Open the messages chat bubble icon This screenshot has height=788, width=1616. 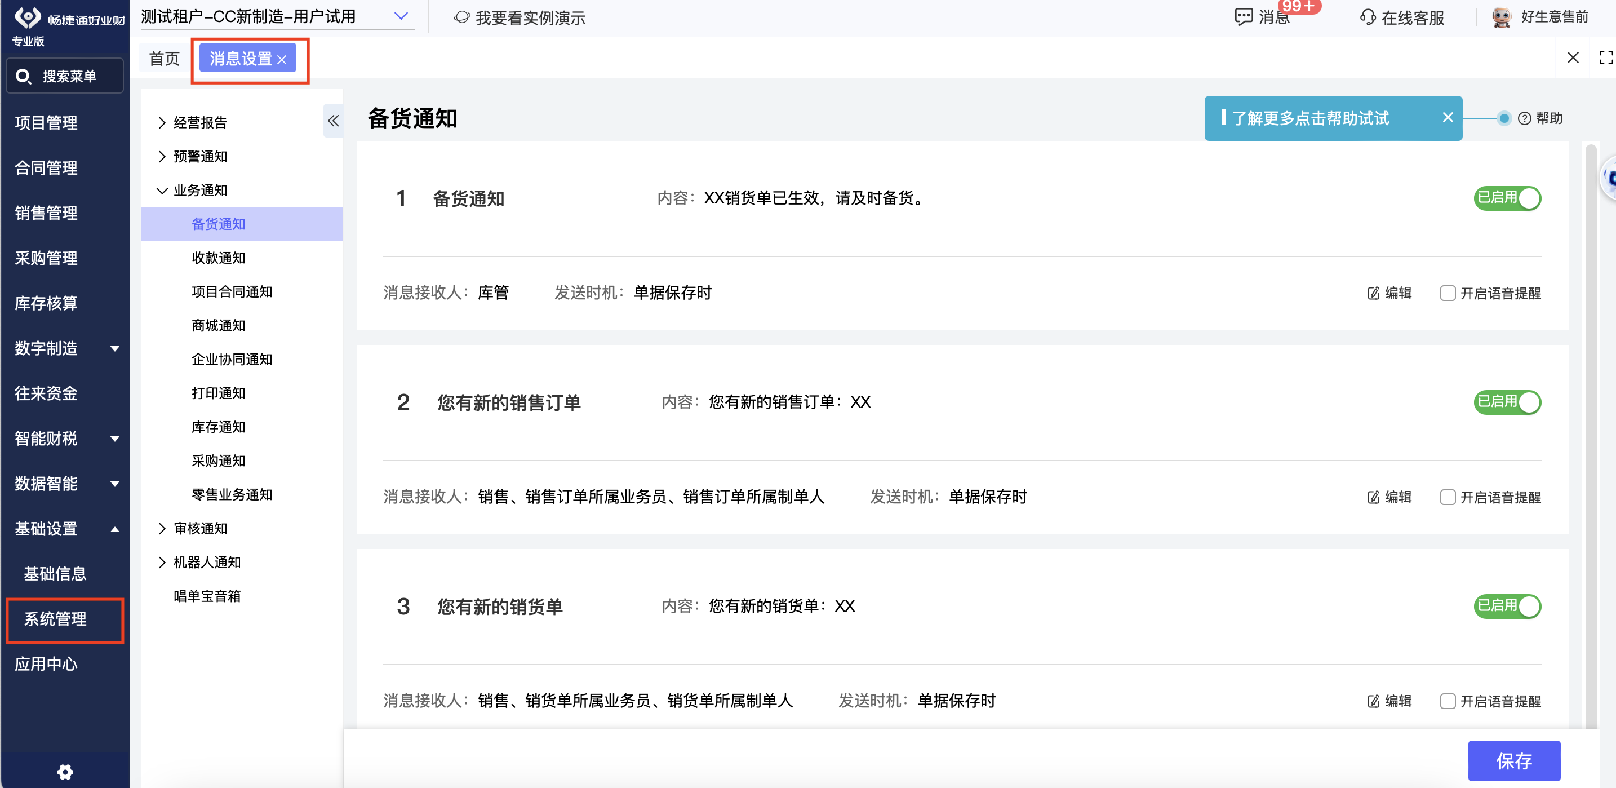pos(1244,17)
